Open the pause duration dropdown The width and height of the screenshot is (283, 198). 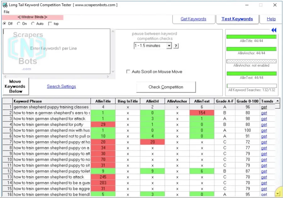pyautogui.click(x=169, y=46)
